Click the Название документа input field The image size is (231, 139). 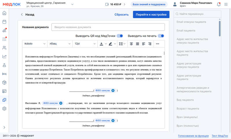tap(108, 27)
